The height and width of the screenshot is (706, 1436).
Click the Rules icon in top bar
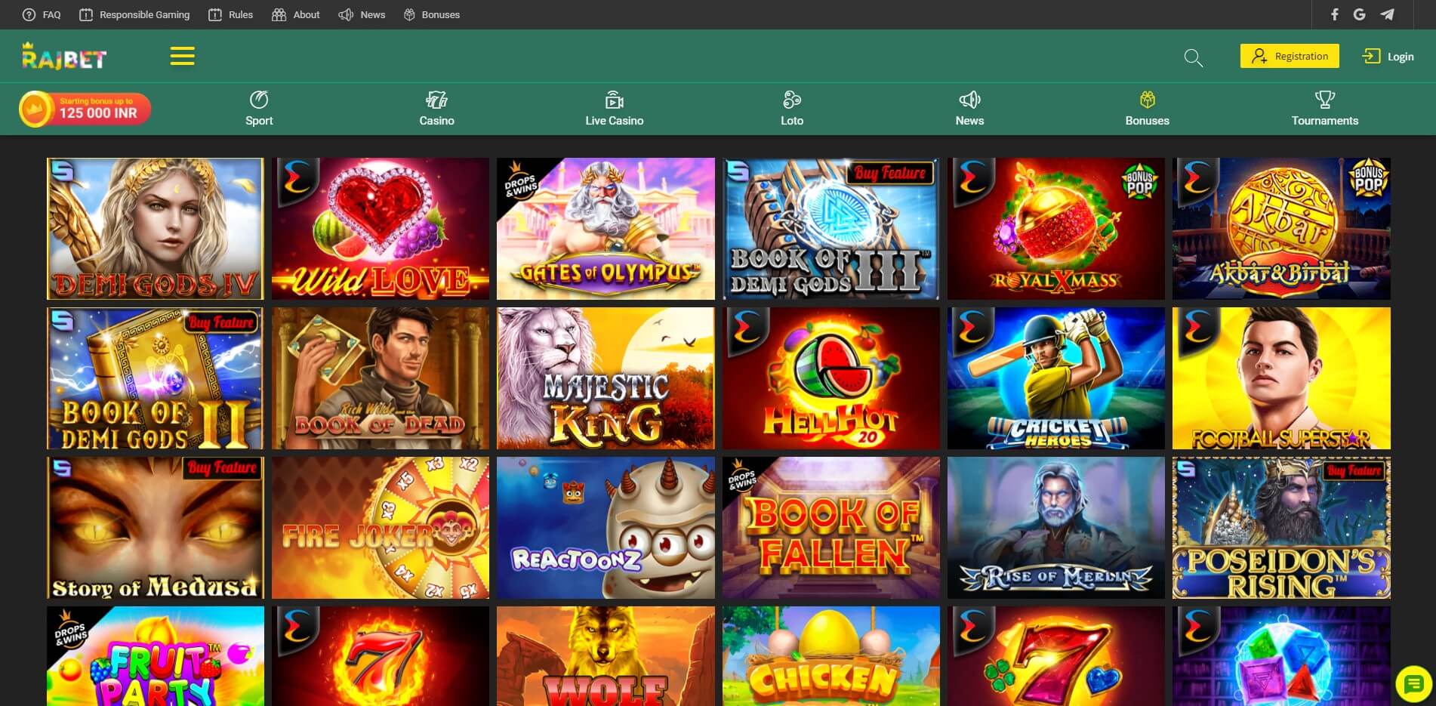(x=215, y=14)
